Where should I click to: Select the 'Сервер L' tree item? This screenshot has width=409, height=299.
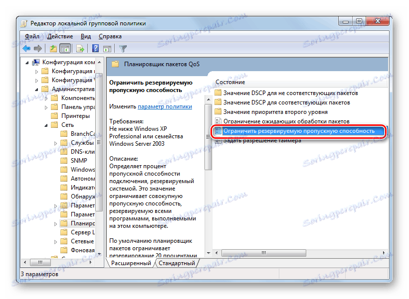pyautogui.click(x=83, y=232)
